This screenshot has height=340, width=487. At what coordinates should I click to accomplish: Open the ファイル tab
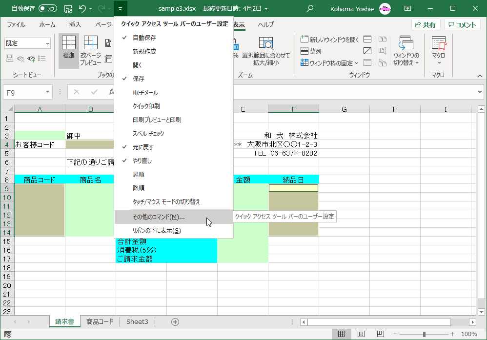(x=16, y=24)
